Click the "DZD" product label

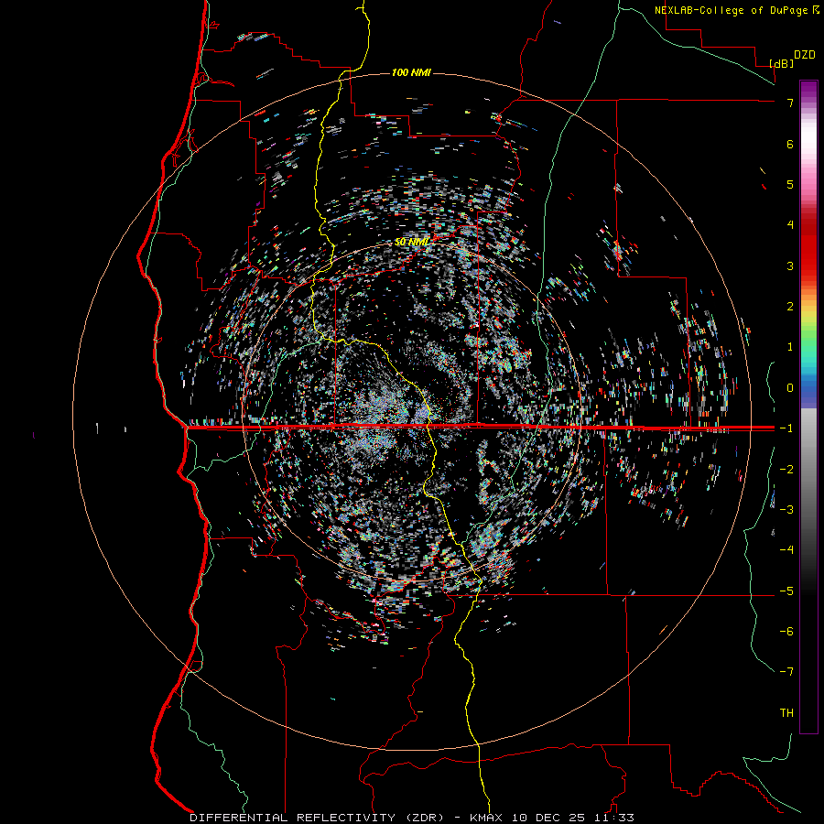point(805,55)
